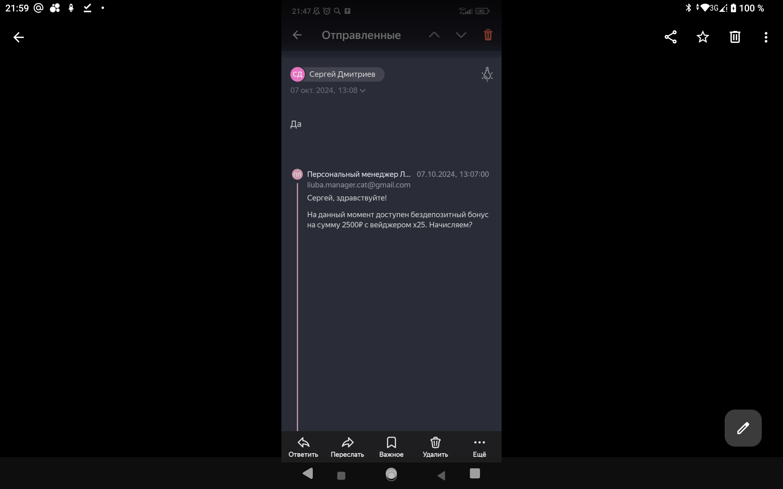The height and width of the screenshot is (489, 783).
Task: Expand date details 07 окт. 2024 chevron
Action: click(x=363, y=90)
